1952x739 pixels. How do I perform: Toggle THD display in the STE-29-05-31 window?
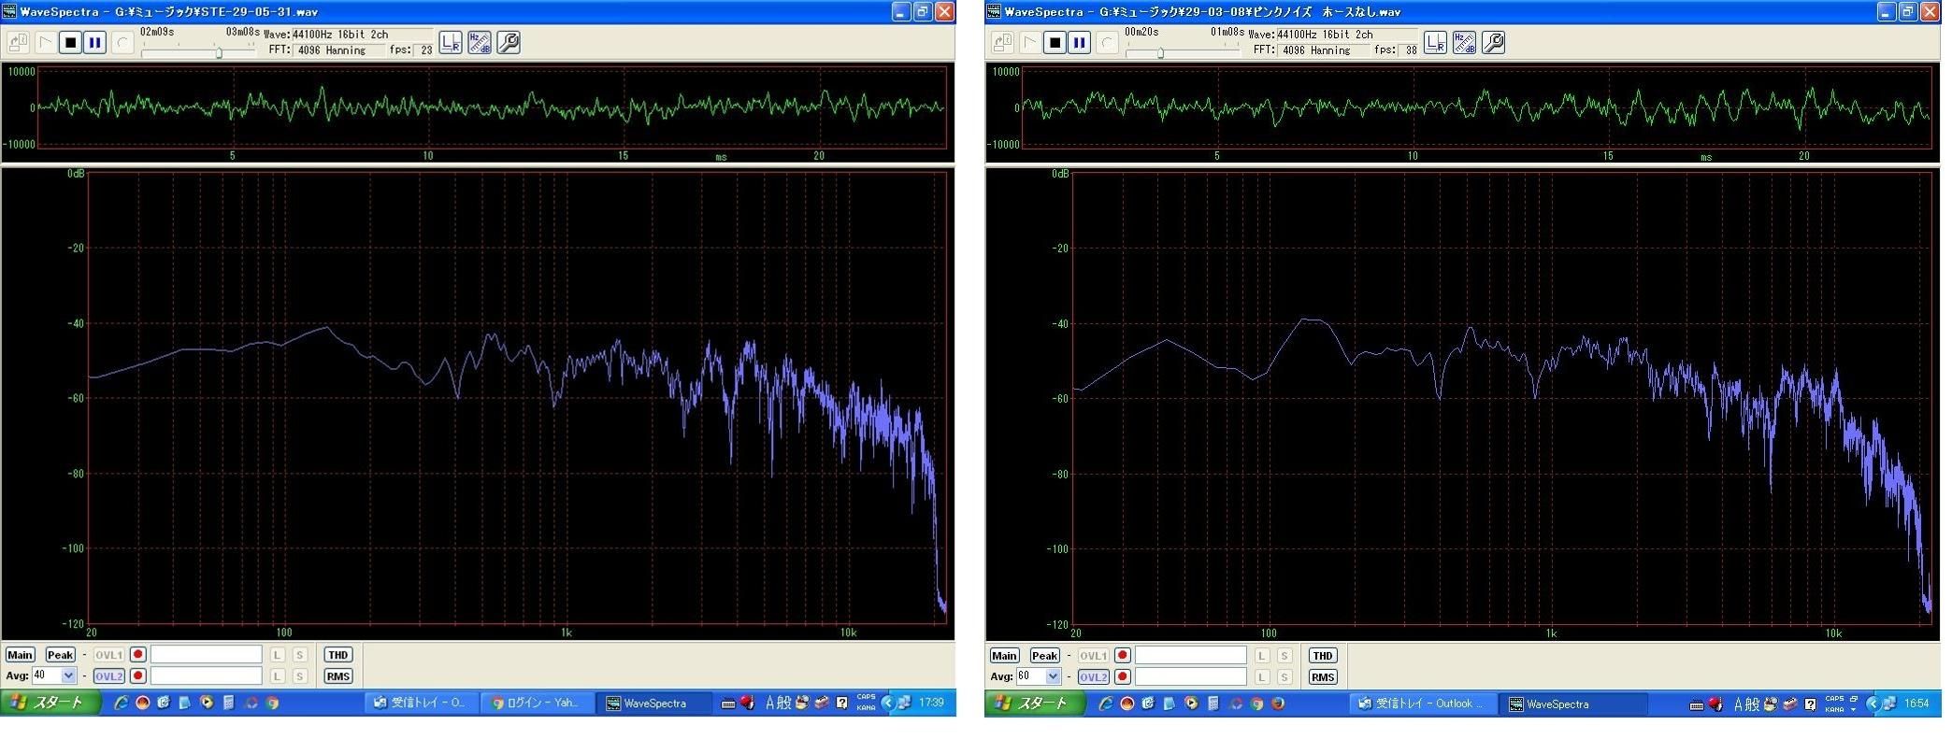pyautogui.click(x=337, y=655)
